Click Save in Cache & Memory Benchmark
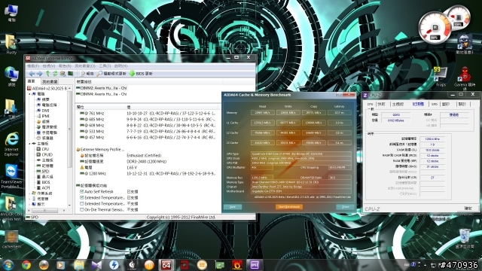Viewport: 482px width, 271px height. coord(233,207)
